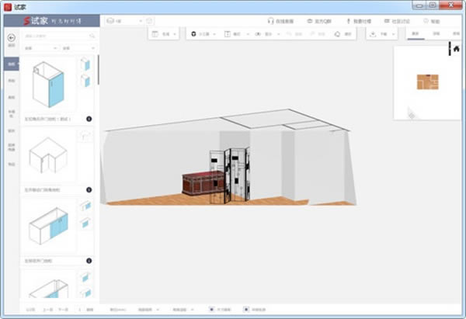The image size is (466, 319).
Task: Toggle first checkbox in bottom status bar
Action: [212, 309]
